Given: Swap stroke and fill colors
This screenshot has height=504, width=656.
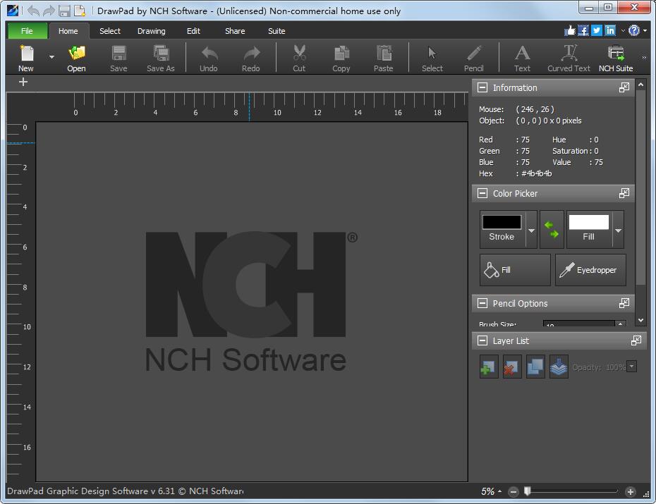Looking at the screenshot, I should click(x=552, y=230).
